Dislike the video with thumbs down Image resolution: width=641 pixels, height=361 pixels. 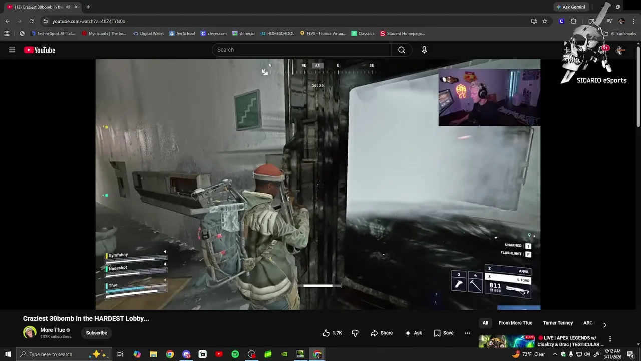tap(355, 333)
